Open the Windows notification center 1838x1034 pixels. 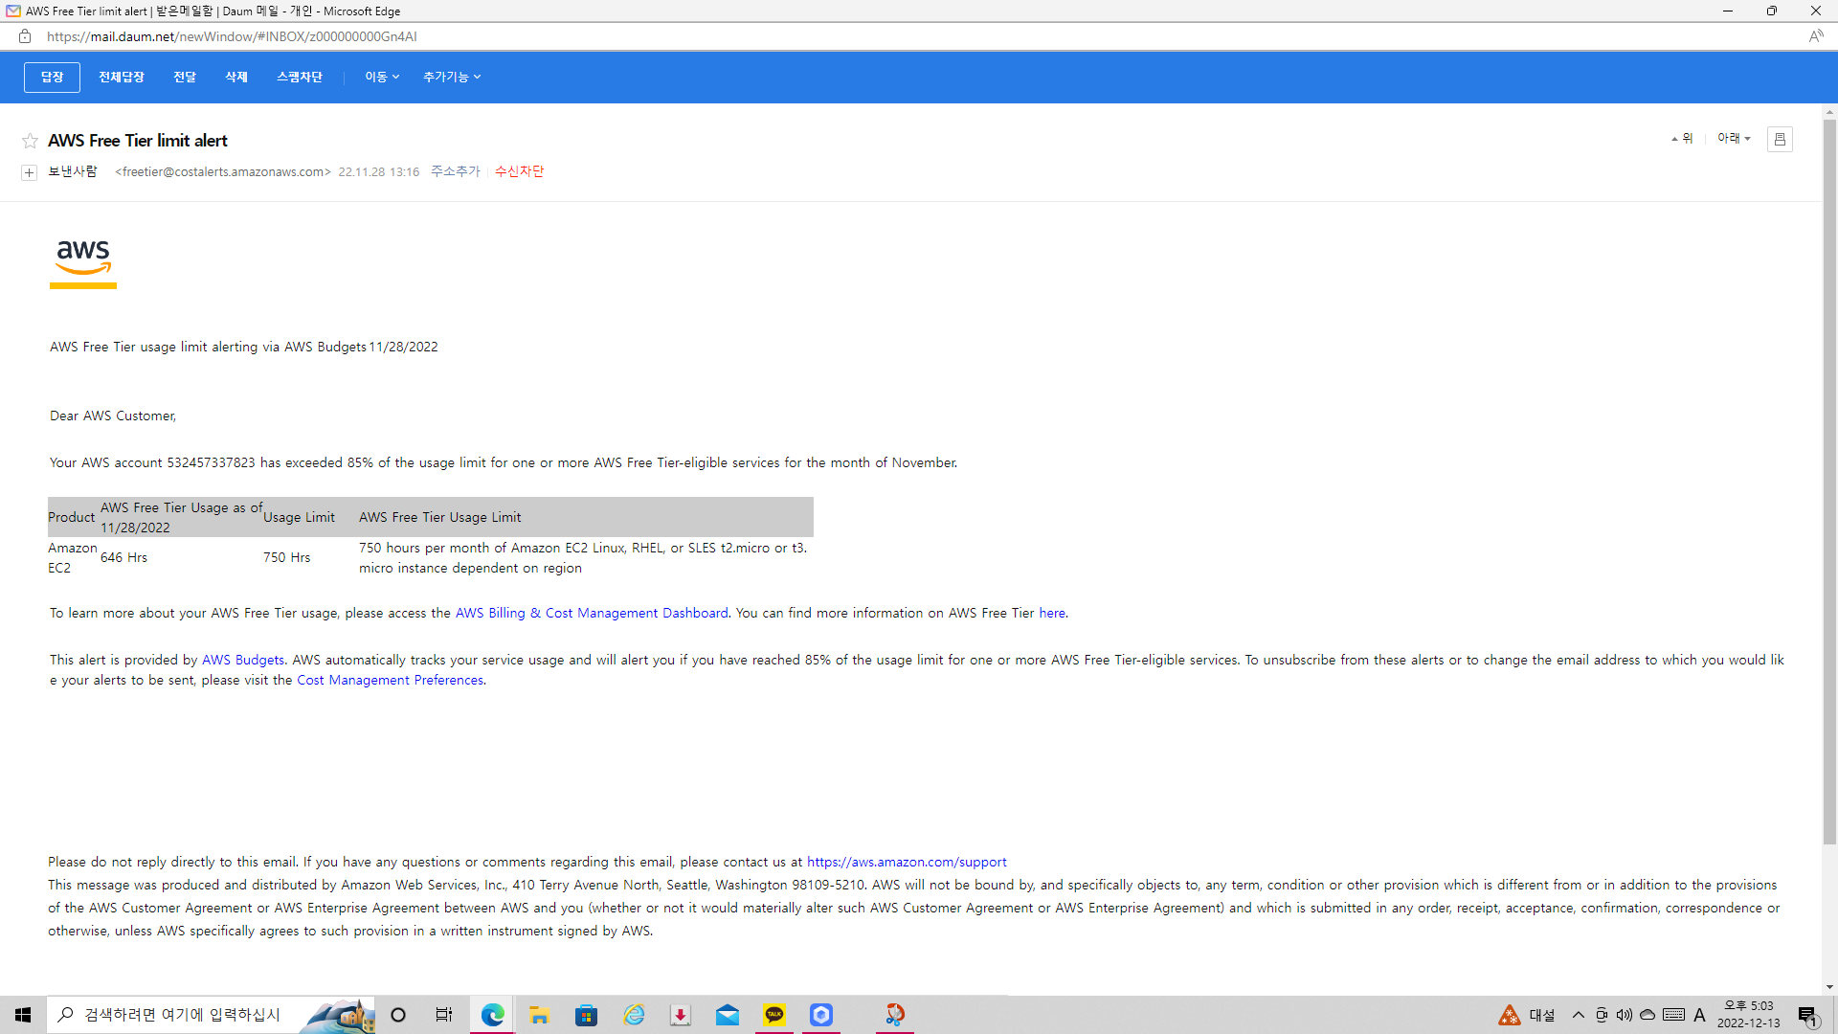coord(1807,1015)
